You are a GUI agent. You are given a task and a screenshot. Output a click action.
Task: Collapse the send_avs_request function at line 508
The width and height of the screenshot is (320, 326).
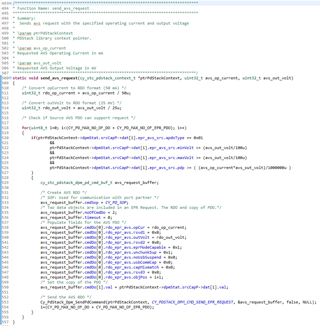[10, 78]
